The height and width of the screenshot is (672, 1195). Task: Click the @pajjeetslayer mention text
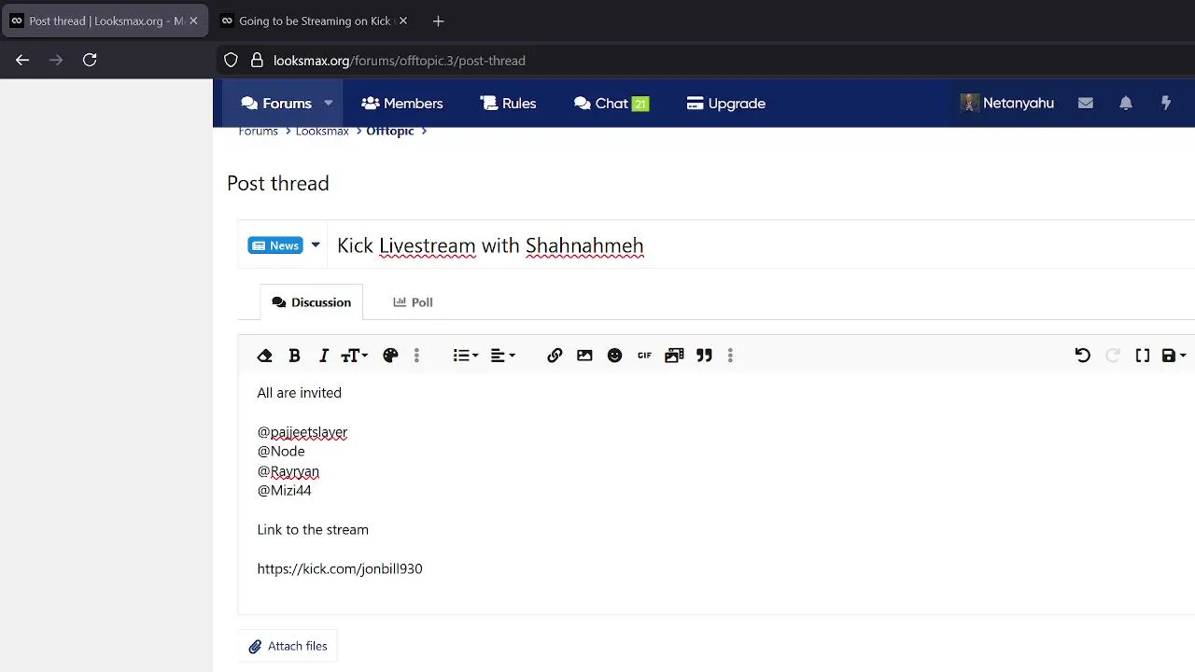tap(302, 432)
